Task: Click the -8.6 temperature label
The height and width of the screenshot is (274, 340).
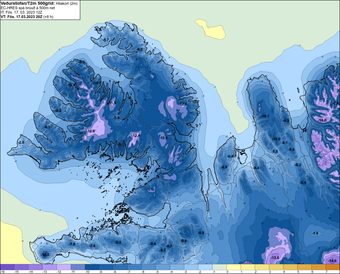Action: click(292, 149)
